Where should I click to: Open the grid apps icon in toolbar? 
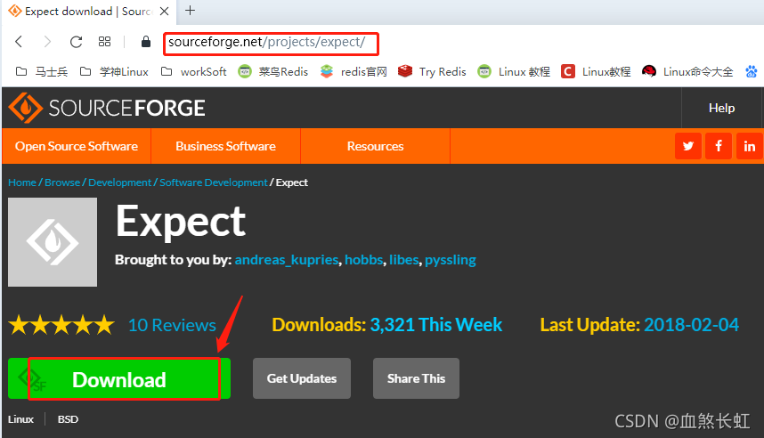click(x=104, y=42)
